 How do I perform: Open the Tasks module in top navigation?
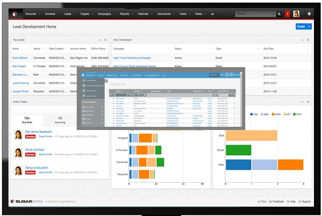tap(183, 14)
